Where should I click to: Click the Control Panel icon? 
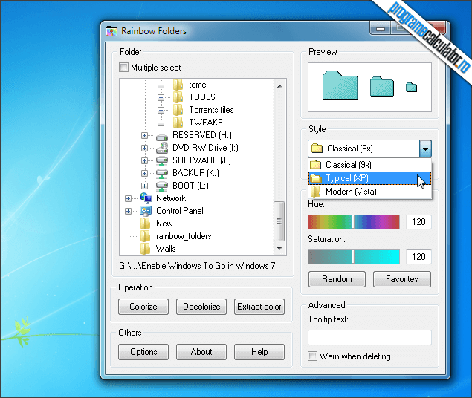point(146,211)
